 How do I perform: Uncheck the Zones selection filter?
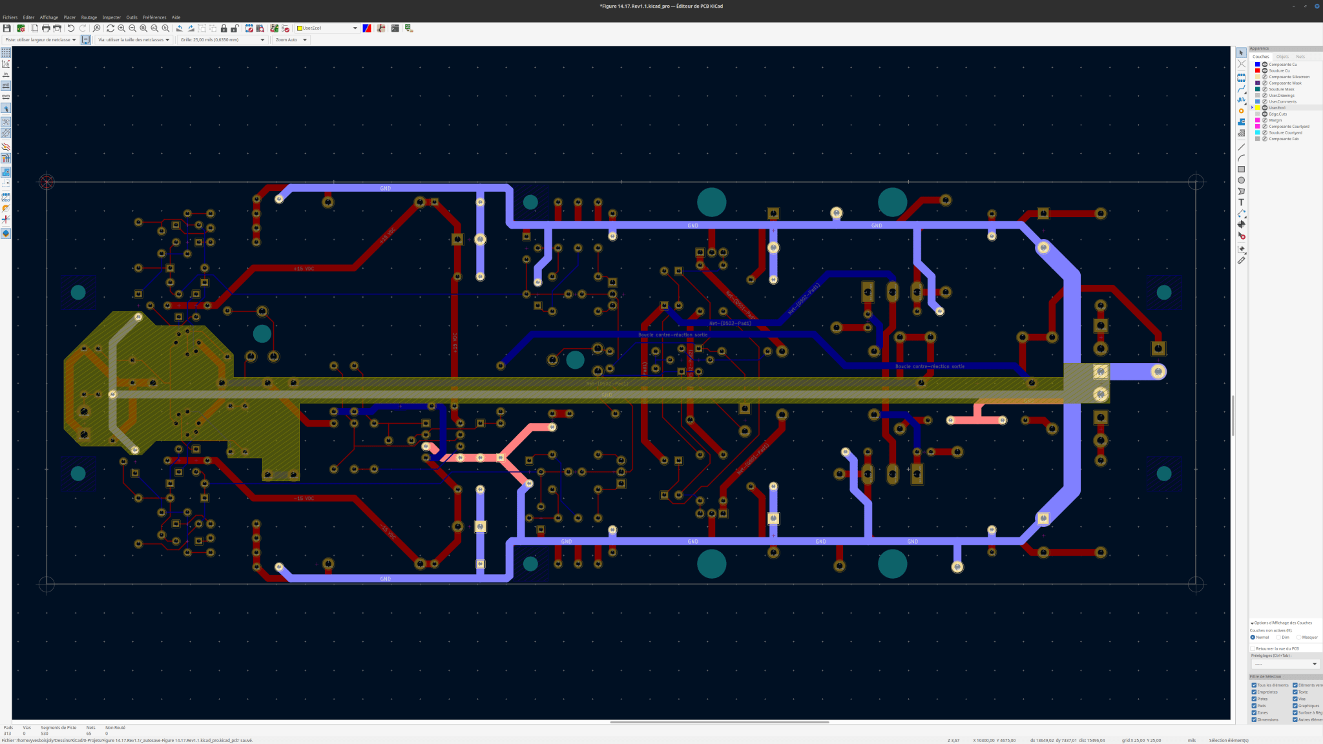(x=1254, y=713)
